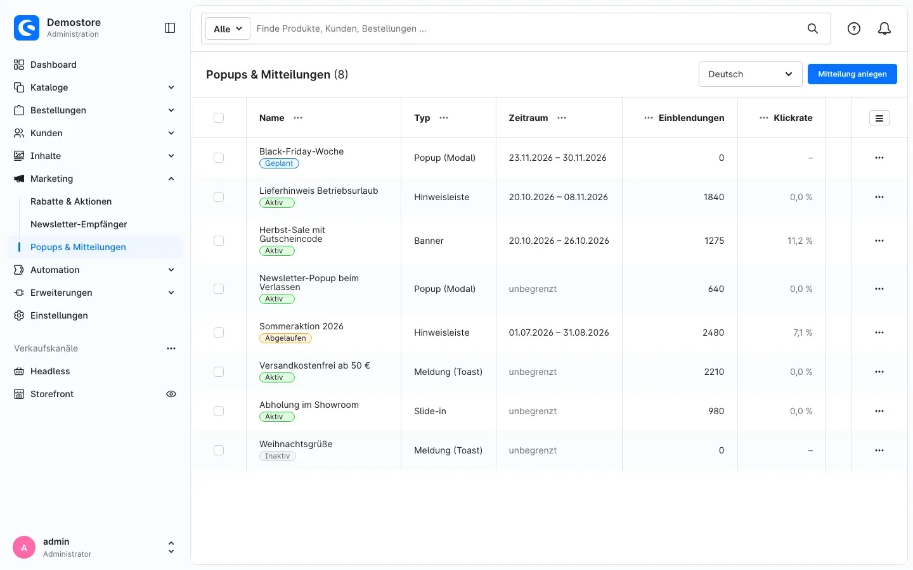Expand the Kataloge menu chevron
This screenshot has width=913, height=570.
171,87
